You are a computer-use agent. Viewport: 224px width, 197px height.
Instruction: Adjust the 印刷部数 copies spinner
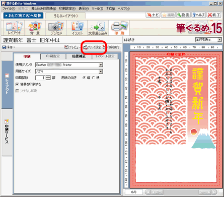pyautogui.click(x=48, y=78)
